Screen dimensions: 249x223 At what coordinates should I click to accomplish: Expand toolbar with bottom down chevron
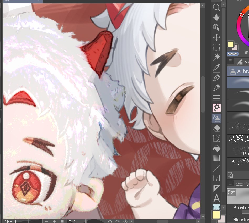click(x=224, y=207)
